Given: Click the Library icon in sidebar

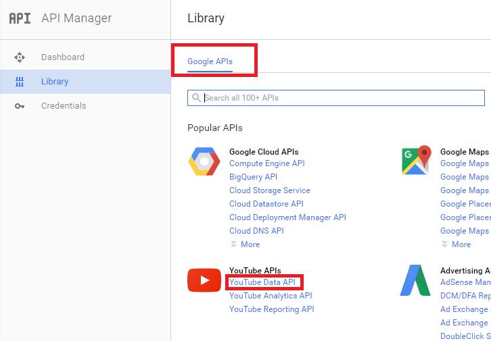Looking at the screenshot, I should 20,82.
